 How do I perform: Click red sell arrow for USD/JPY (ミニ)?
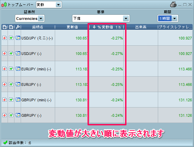[x=4, y=38]
